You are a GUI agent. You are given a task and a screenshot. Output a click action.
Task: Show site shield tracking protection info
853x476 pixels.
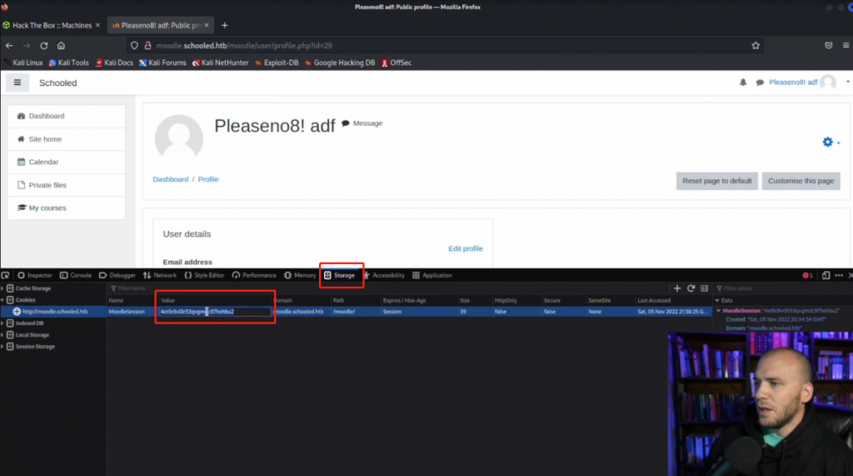(x=134, y=46)
